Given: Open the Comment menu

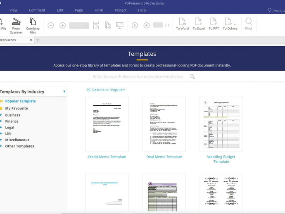Looking at the screenshot, I should [37, 10].
